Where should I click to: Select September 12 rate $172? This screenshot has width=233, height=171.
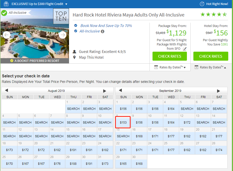187,123
